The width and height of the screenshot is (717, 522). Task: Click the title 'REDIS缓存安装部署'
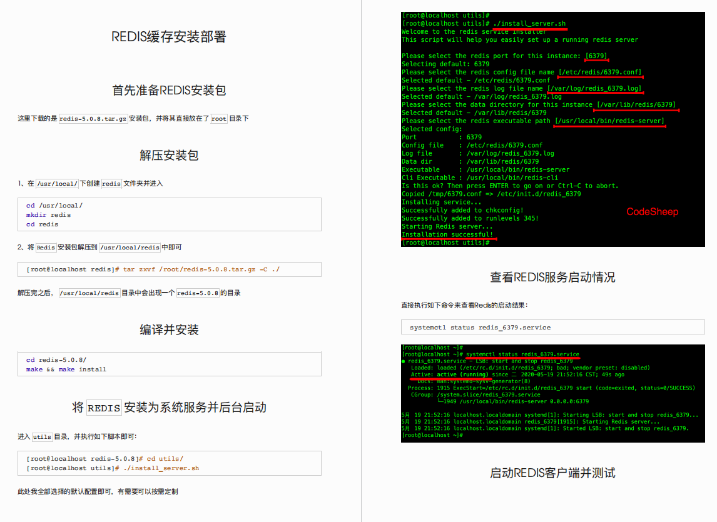click(169, 36)
